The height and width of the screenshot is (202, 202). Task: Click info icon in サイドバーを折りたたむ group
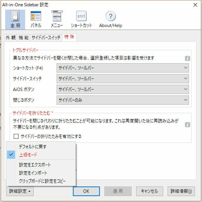pos(188,125)
